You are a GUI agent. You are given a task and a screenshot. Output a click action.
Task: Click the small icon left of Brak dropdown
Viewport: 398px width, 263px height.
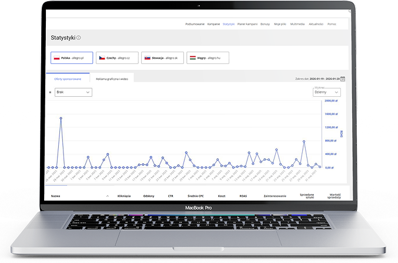point(50,92)
